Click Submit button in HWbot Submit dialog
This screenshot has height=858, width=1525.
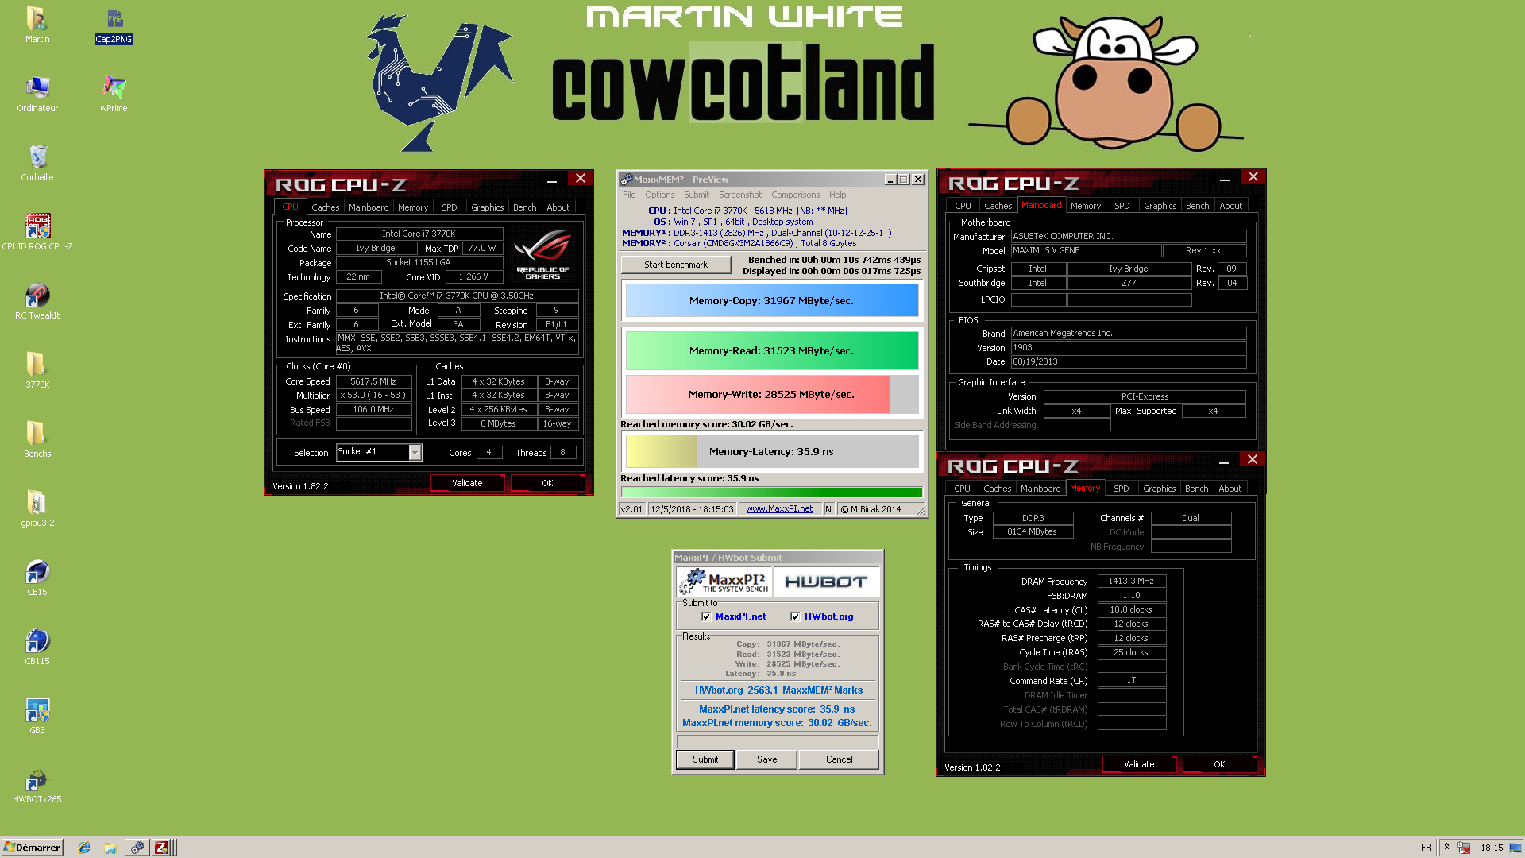click(705, 759)
